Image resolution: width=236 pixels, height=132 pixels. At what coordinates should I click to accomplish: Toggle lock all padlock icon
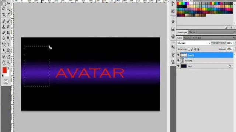click(198, 49)
